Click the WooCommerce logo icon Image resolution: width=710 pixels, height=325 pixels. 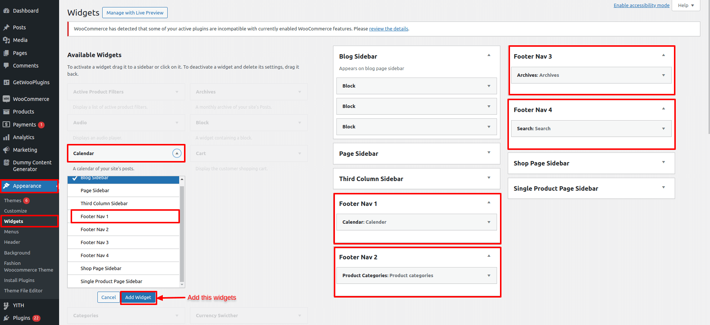6,99
